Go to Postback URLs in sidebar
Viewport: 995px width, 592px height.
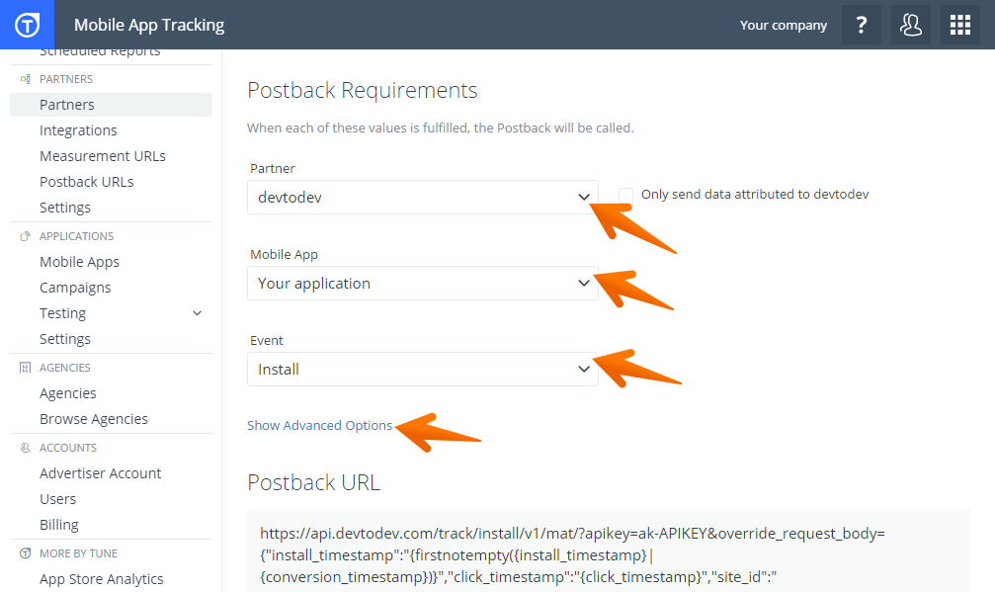click(x=86, y=182)
